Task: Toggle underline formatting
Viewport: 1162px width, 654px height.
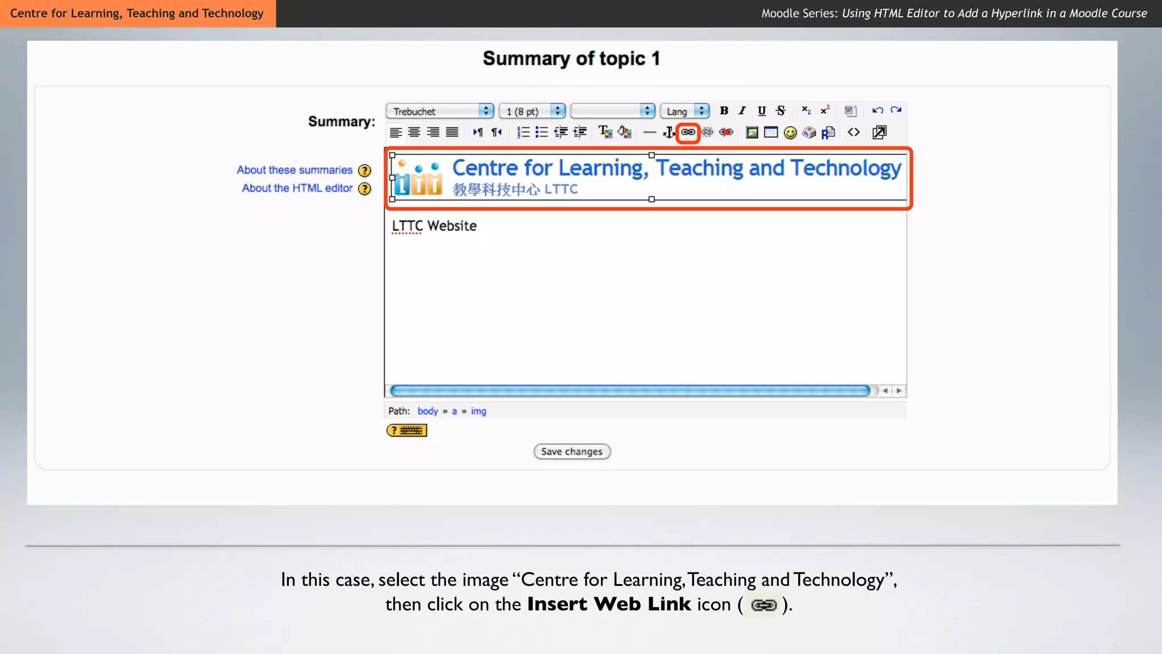Action: (x=761, y=111)
